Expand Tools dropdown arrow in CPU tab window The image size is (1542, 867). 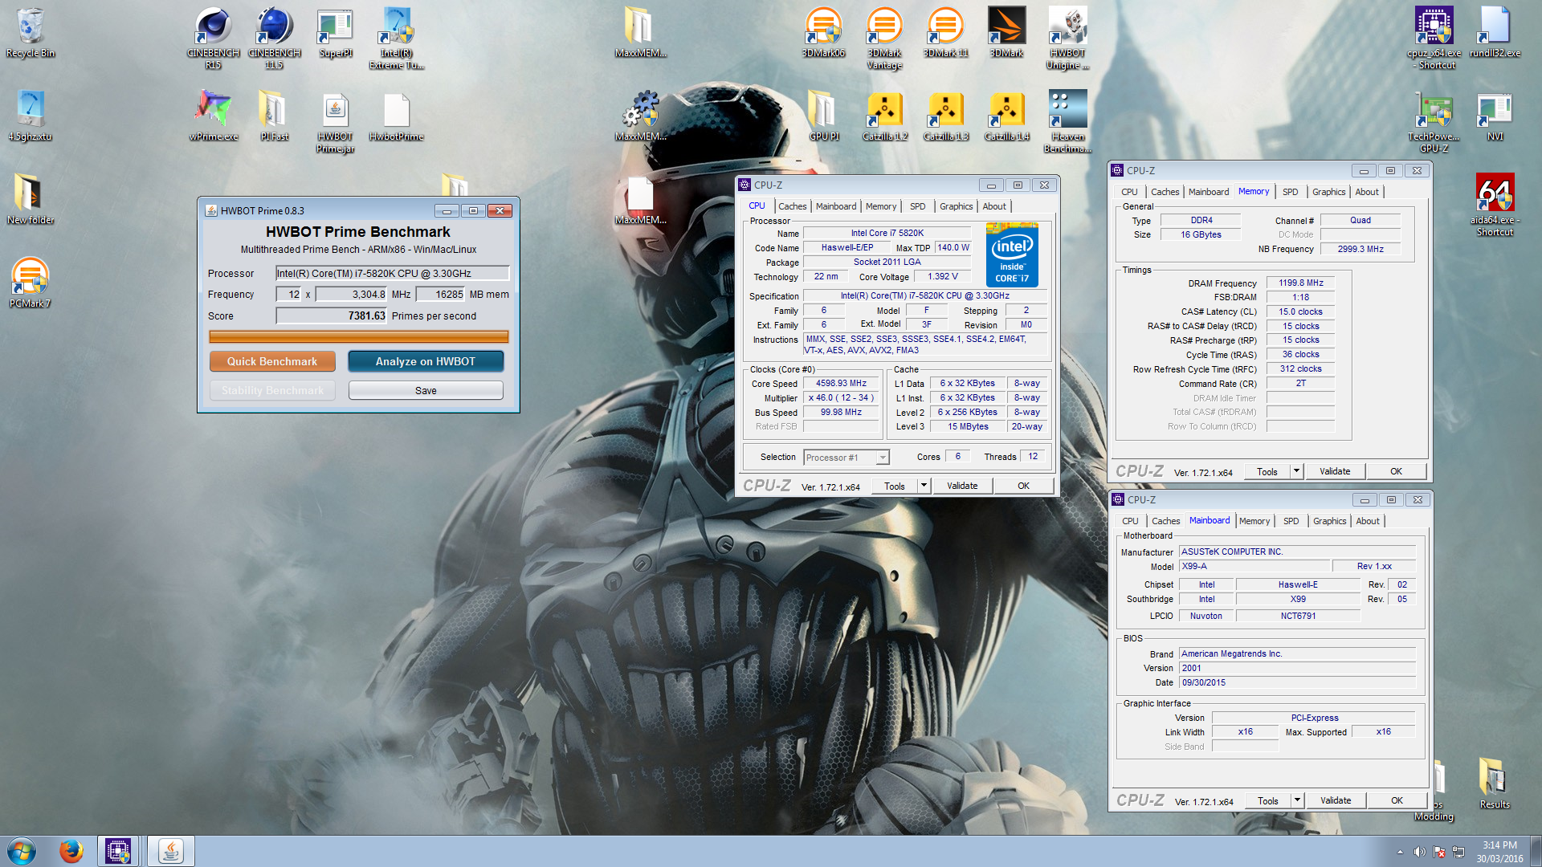(924, 486)
